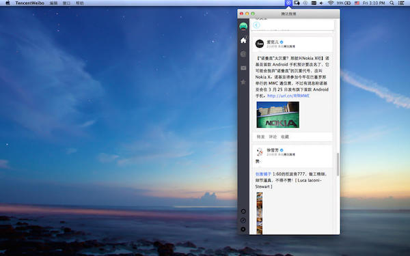Open the Home timeline in the sidebar
The image size is (410, 256).
tap(243, 40)
